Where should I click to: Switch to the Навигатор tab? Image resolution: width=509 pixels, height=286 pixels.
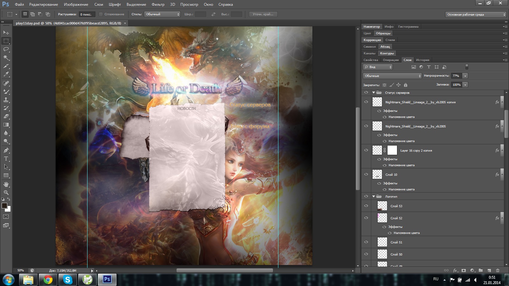tap(372, 27)
